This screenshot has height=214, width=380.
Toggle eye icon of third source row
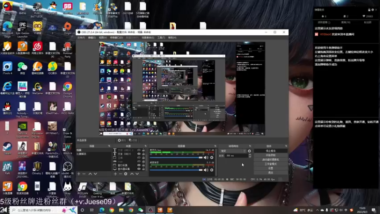139,158
